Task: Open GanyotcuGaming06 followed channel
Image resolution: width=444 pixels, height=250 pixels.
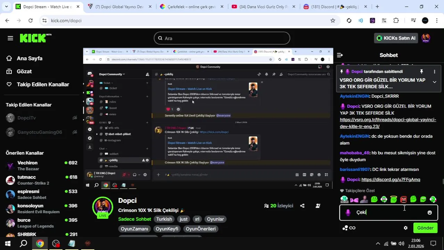Action: (x=42, y=132)
